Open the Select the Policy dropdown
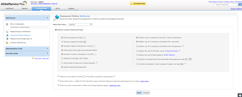Screen dimensions: 242x97 [x=80, y=24]
